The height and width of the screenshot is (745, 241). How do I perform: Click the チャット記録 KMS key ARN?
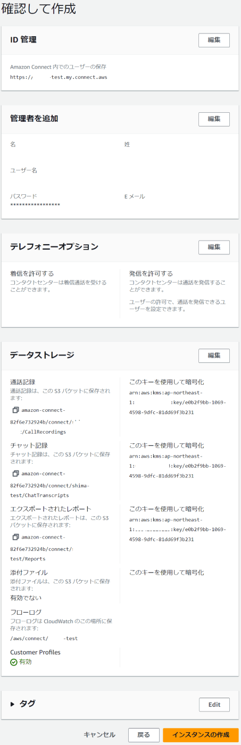click(x=178, y=466)
